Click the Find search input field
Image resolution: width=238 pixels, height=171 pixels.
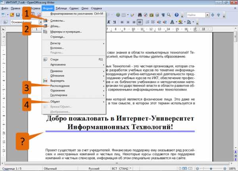pyautogui.click(x=196, y=15)
